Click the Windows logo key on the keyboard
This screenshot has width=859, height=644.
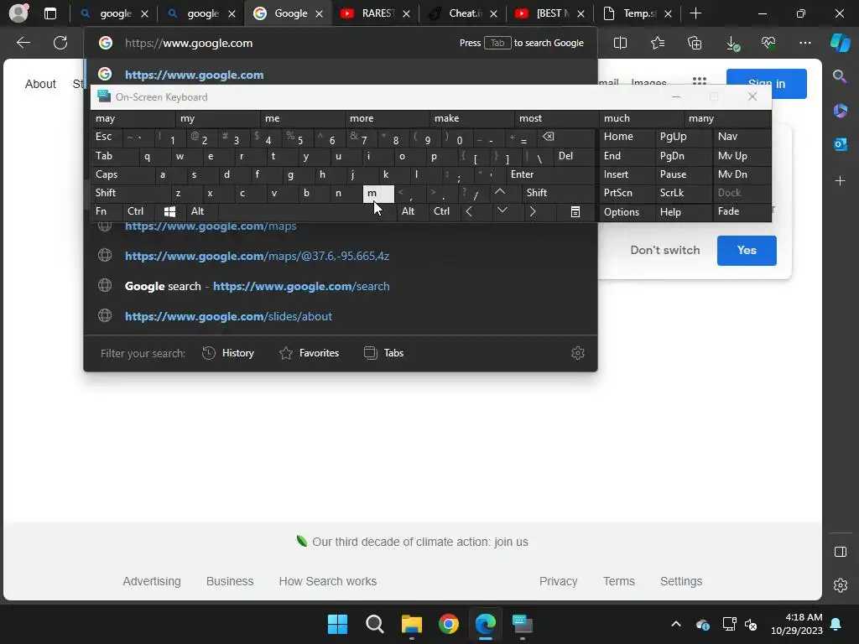169,211
